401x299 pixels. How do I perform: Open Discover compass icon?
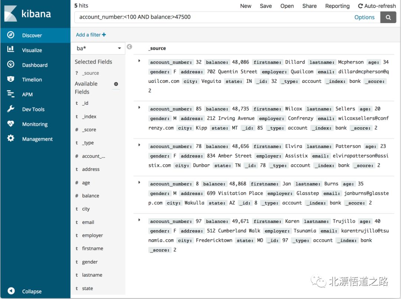click(x=10, y=35)
